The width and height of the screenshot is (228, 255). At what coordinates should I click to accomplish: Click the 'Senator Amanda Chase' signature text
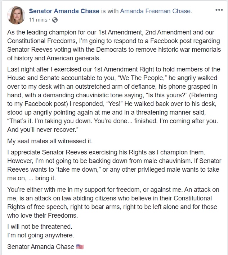(41, 247)
